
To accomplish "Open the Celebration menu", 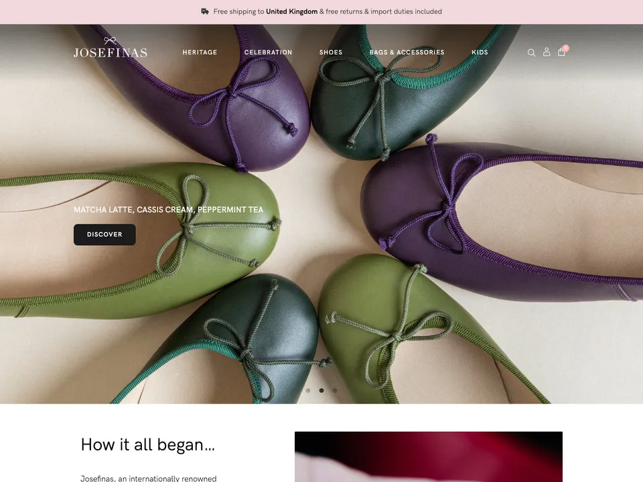I will pos(268,52).
